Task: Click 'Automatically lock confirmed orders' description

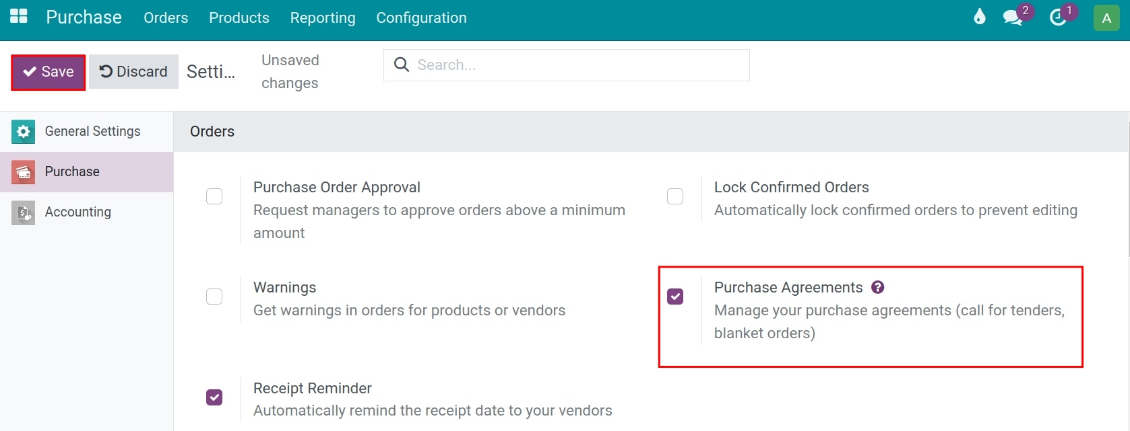Action: [x=896, y=210]
